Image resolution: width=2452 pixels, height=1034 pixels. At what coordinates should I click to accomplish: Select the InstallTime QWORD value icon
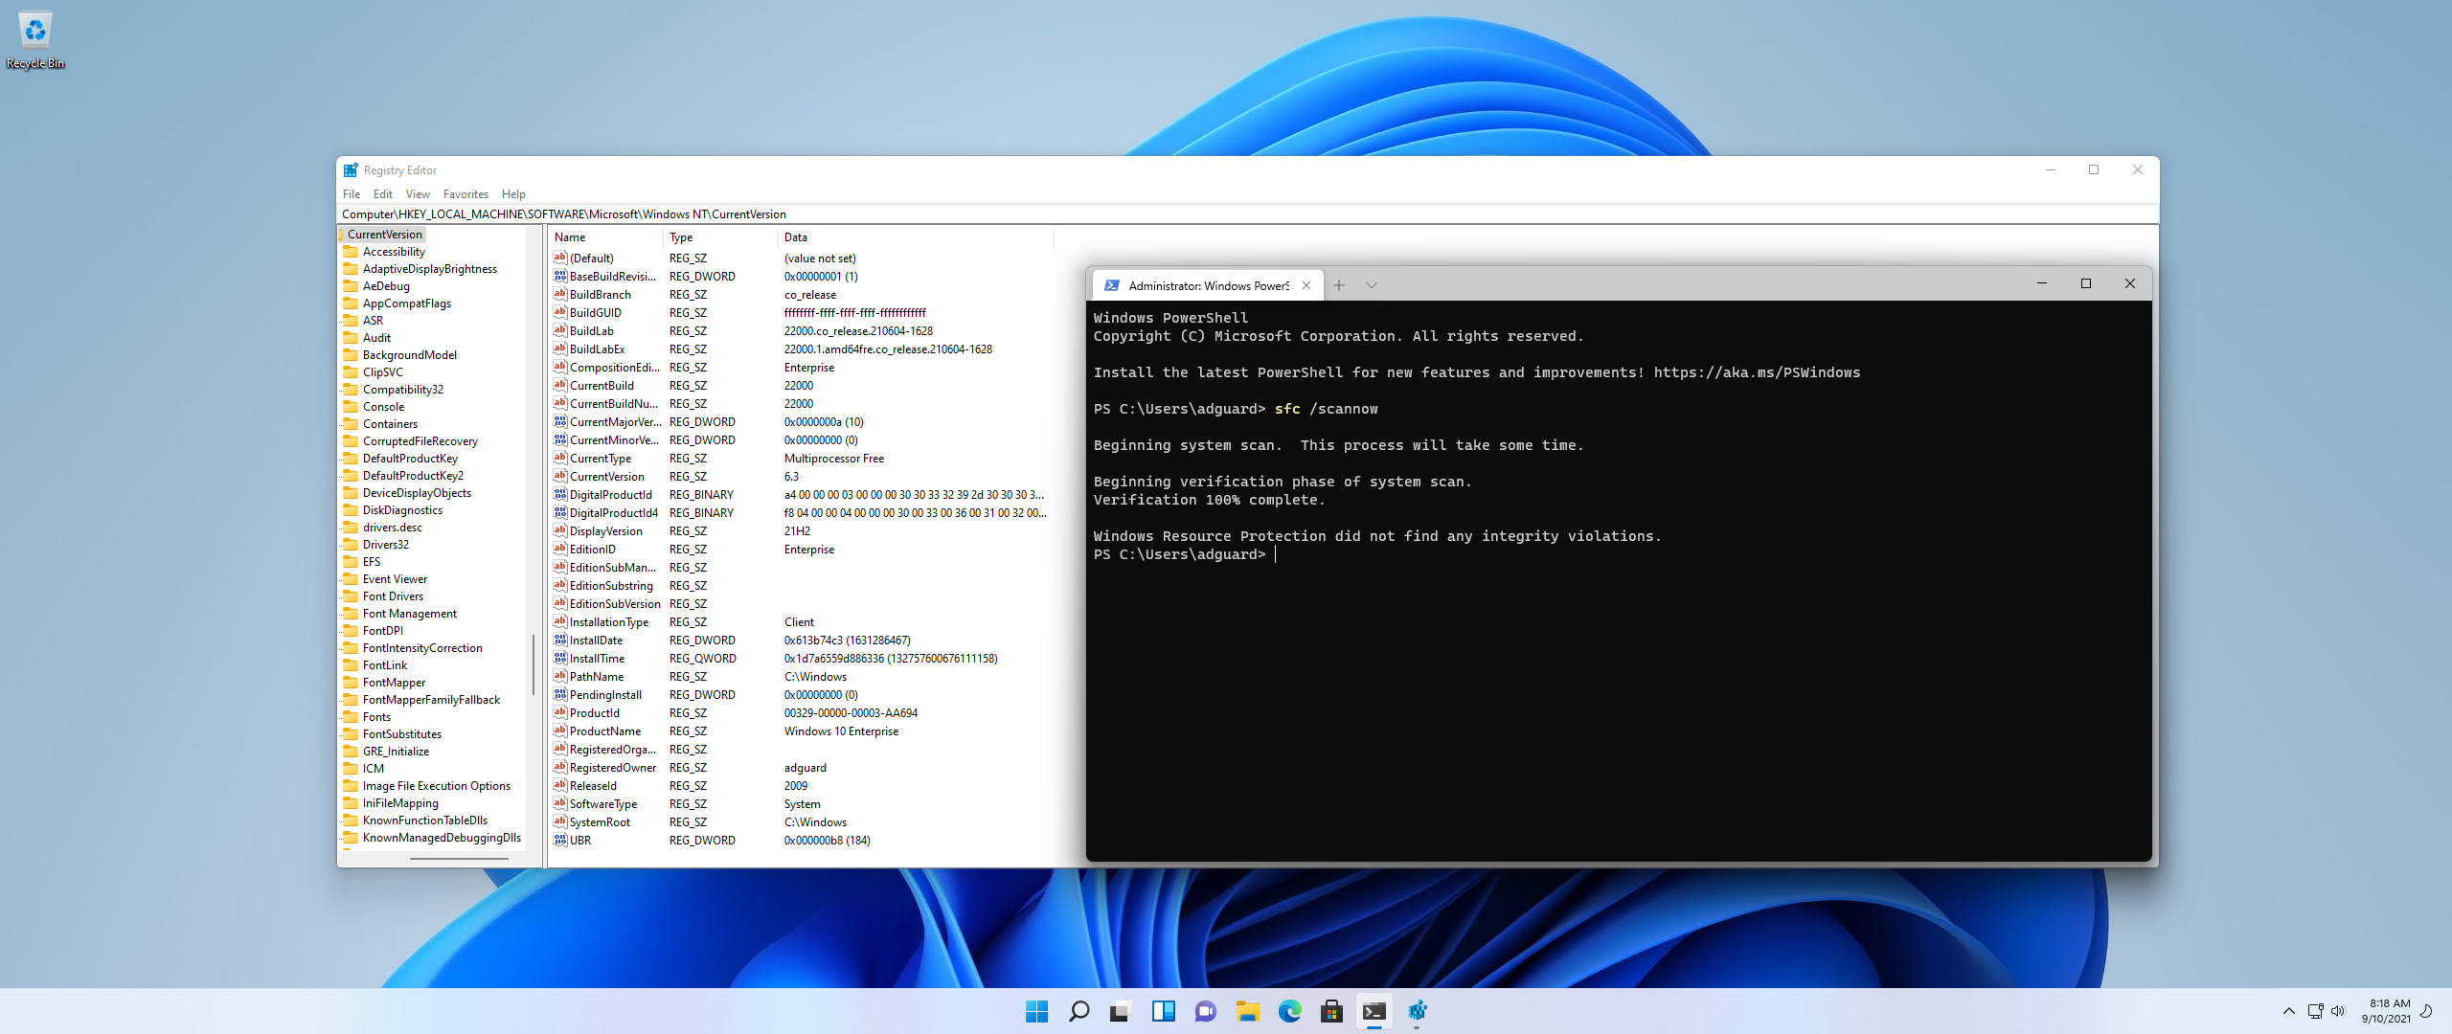click(x=560, y=659)
